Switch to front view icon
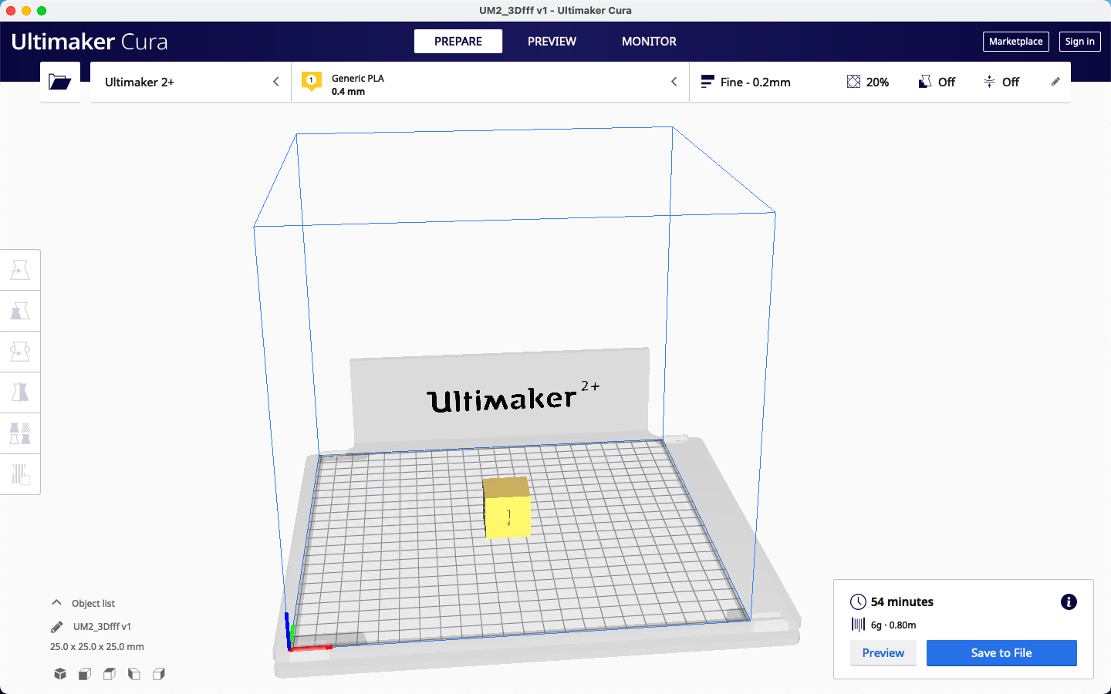This screenshot has height=694, width=1111. [x=85, y=674]
